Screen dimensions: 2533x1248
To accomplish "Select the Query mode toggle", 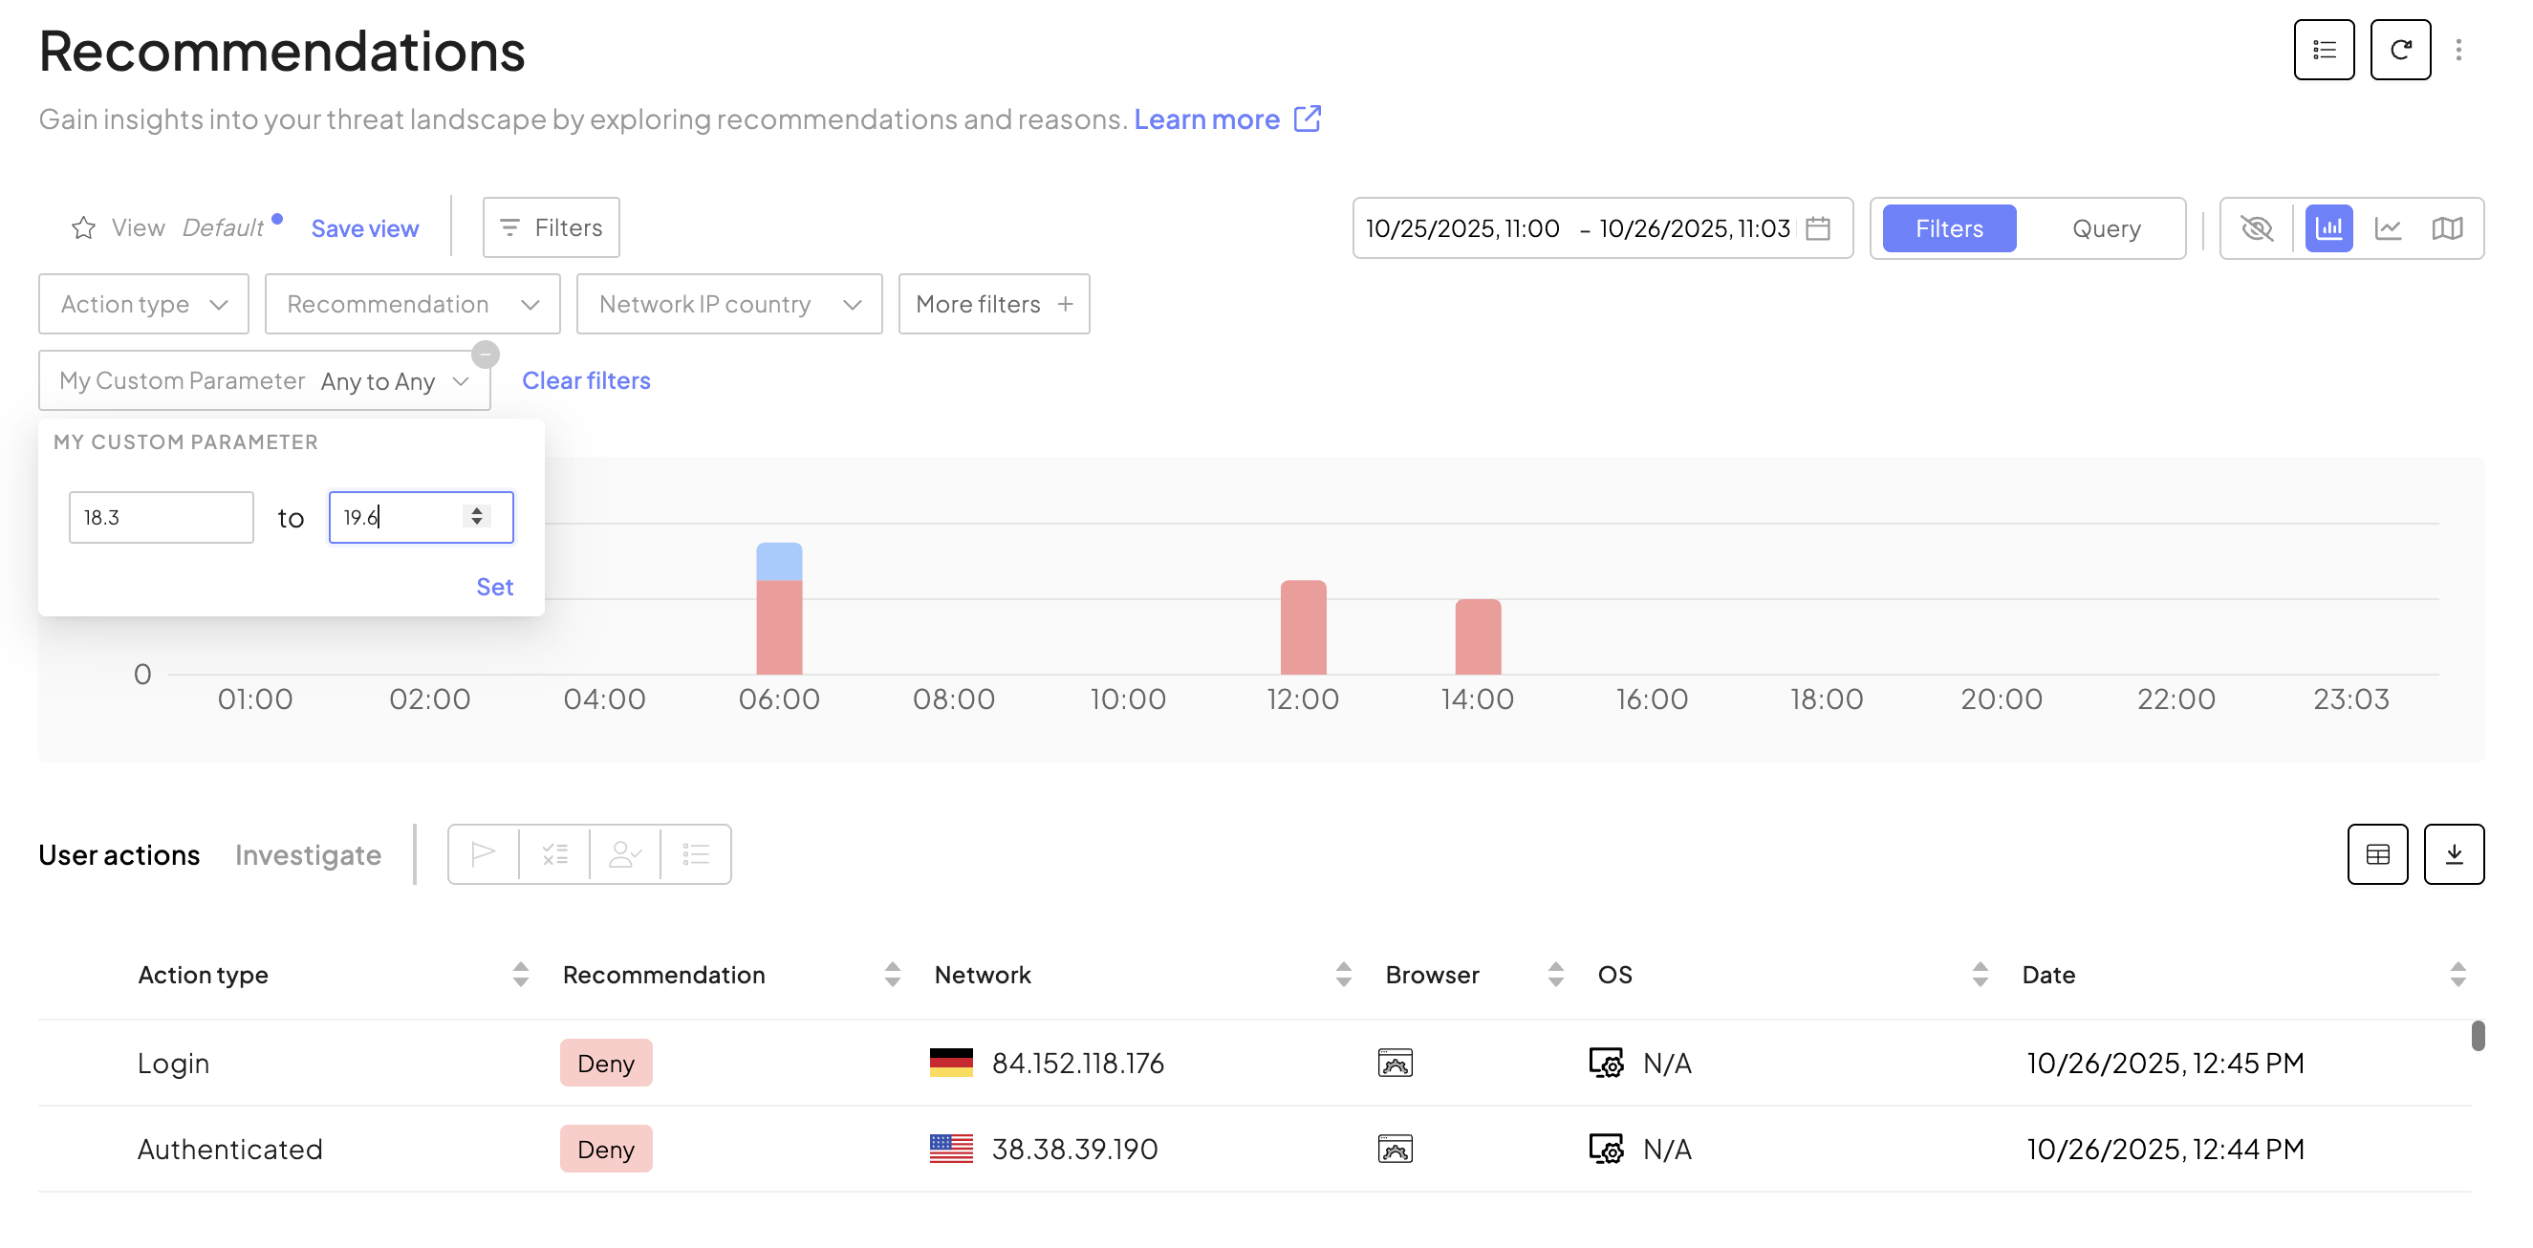I will tap(2106, 228).
